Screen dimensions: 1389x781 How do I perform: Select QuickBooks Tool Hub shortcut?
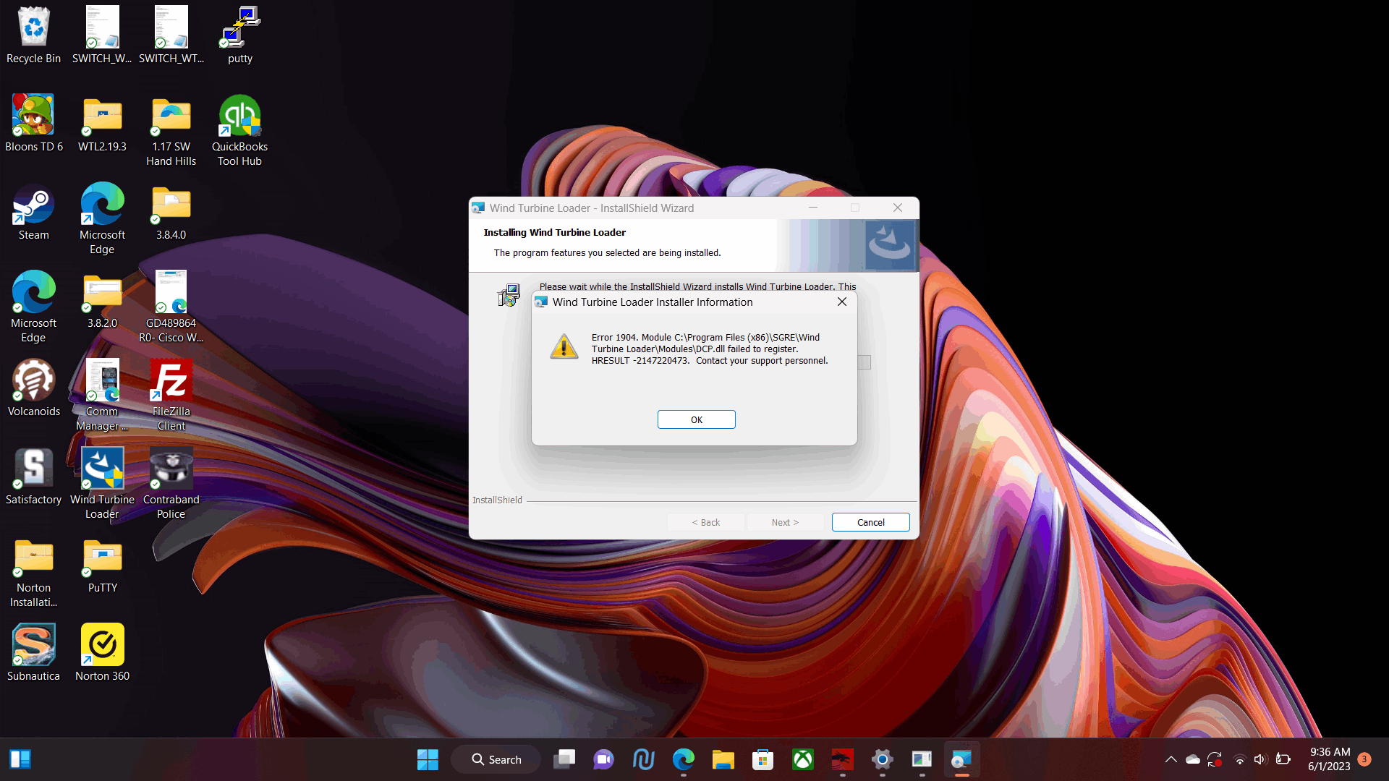click(239, 130)
